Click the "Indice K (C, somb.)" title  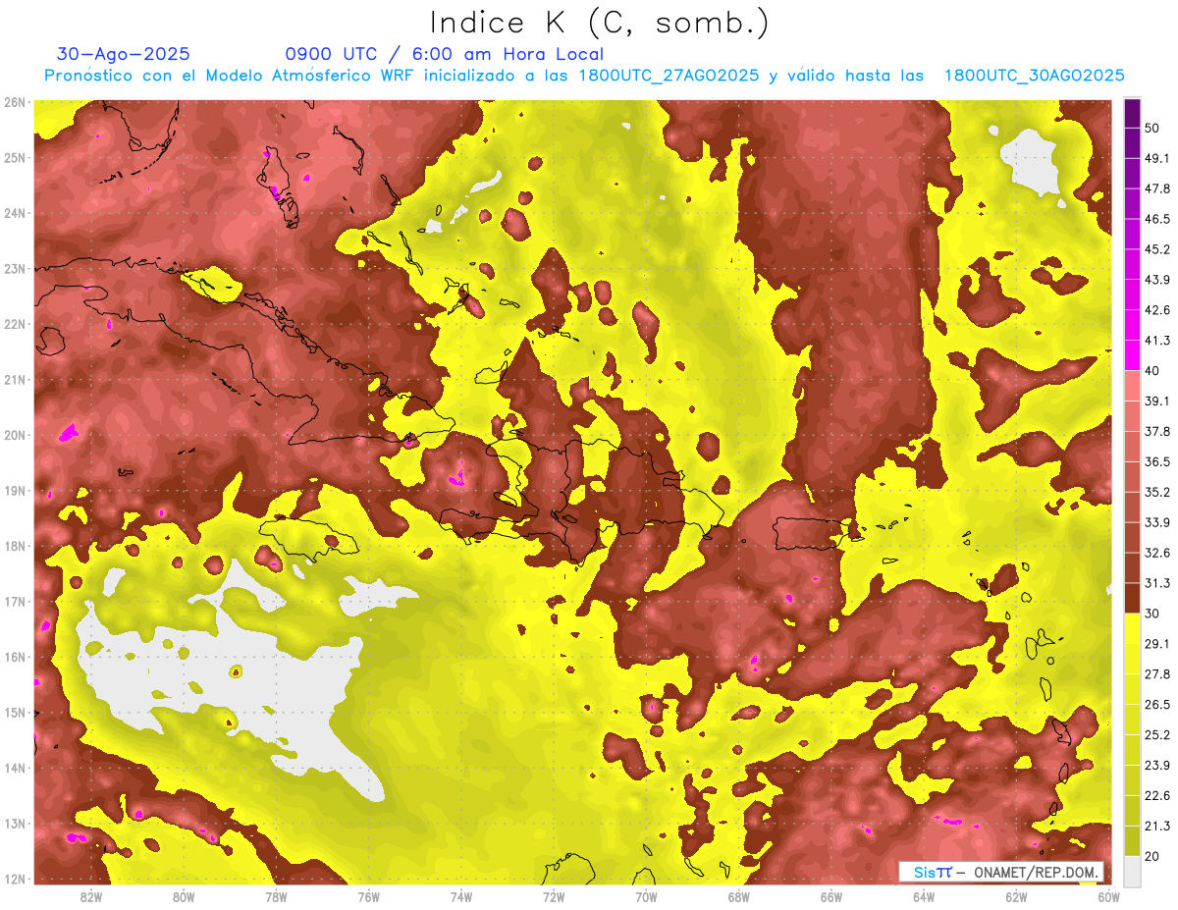599,23
